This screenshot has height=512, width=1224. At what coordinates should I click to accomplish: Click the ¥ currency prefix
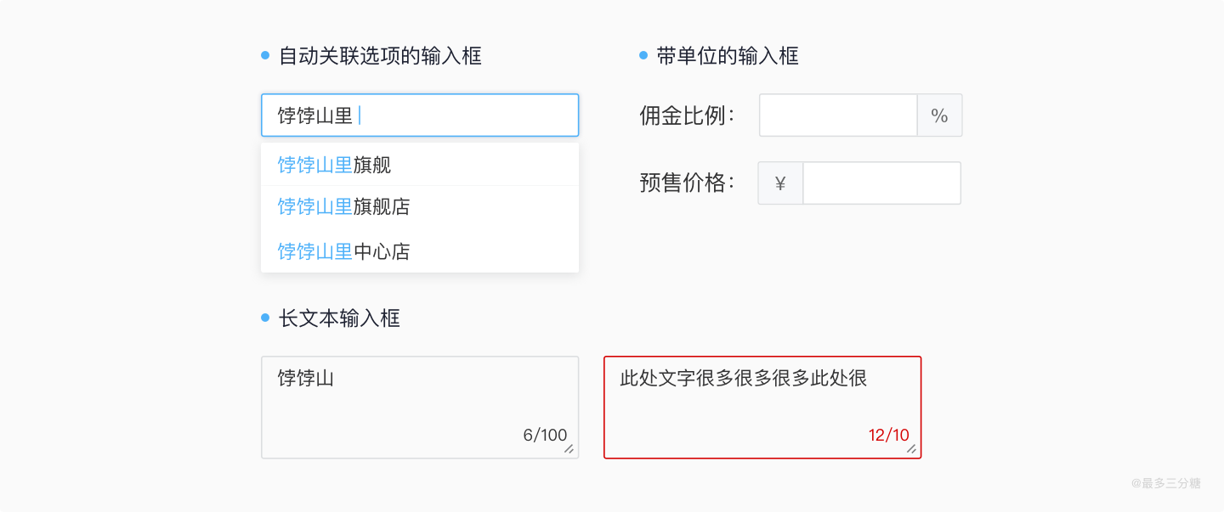(x=780, y=183)
